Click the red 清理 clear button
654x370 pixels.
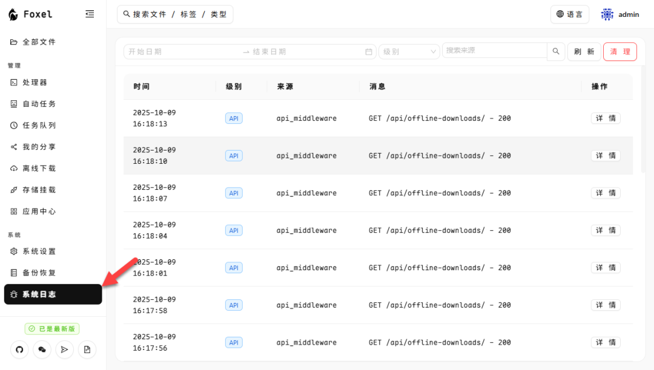619,51
